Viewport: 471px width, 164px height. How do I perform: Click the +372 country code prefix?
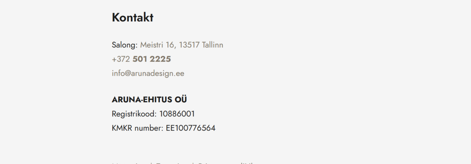coord(121,59)
